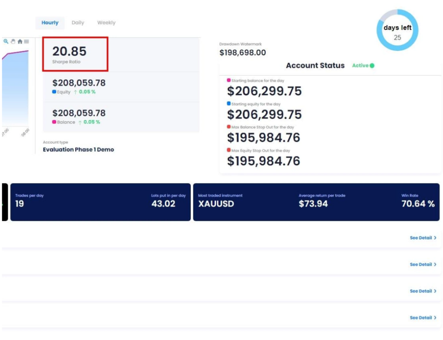This screenshot has width=443, height=340.
Task: Click the pink Starting balance marker
Action: point(228,80)
